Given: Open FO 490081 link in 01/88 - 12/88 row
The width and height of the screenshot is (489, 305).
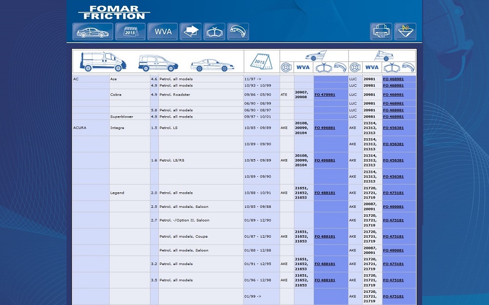Looking at the screenshot, I should pyautogui.click(x=393, y=250).
